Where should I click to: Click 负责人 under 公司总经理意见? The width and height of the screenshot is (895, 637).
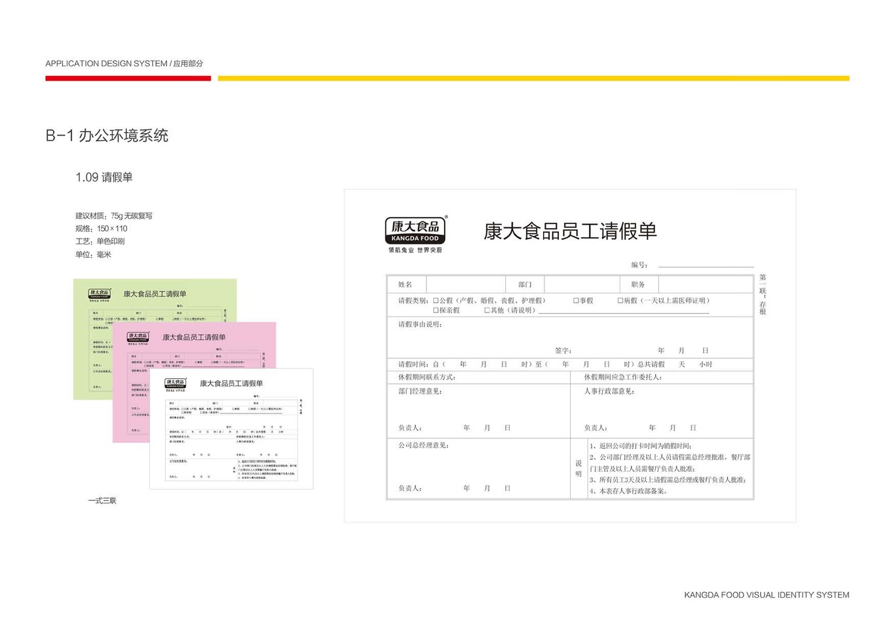pos(410,488)
